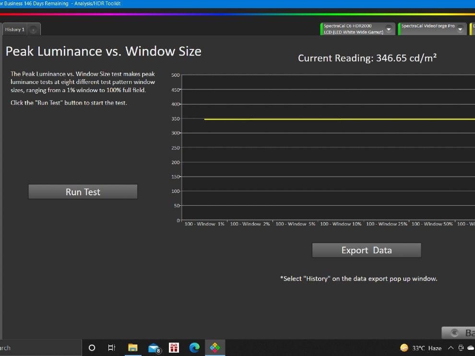This screenshot has width=475, height=356.
Task: Expand the SpectraCal C6 HDR2000 meter dropdown
Action: pos(389,29)
